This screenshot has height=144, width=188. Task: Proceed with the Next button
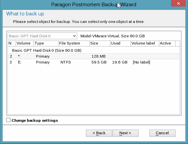tap(126, 133)
